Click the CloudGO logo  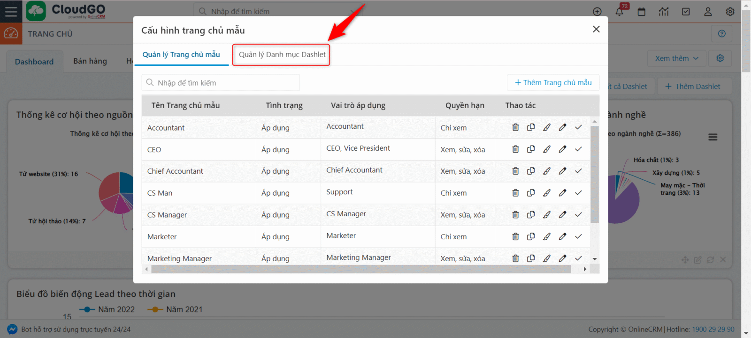(x=66, y=11)
